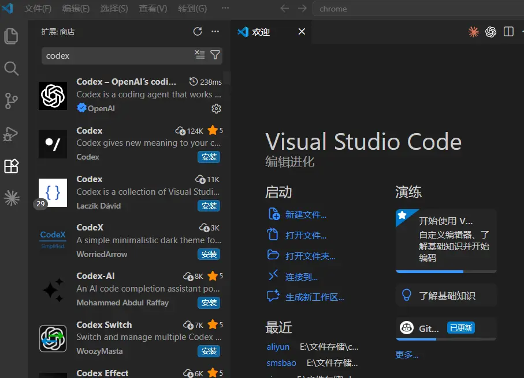Screen dimensions: 524x378
Task: Click 更多... under walkthroughs
Action: (407, 354)
